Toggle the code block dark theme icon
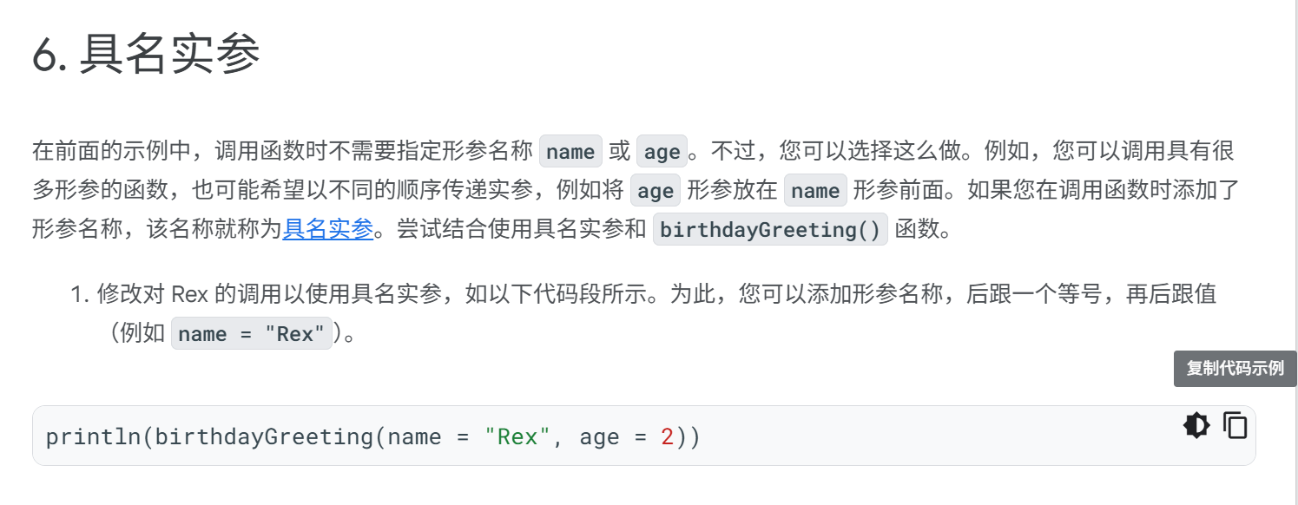 (1196, 426)
